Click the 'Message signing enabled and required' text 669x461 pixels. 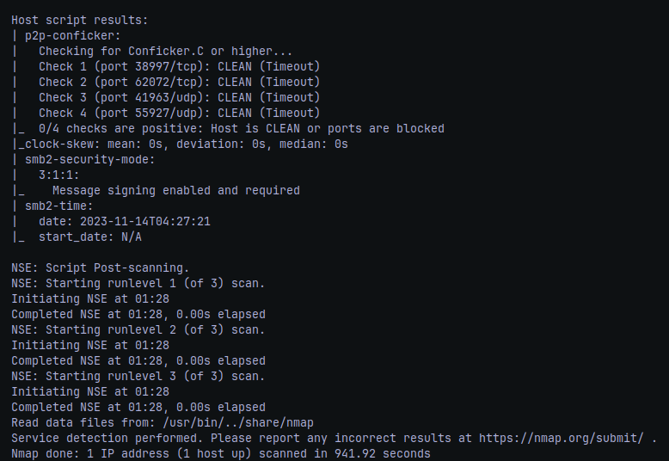pos(176,190)
